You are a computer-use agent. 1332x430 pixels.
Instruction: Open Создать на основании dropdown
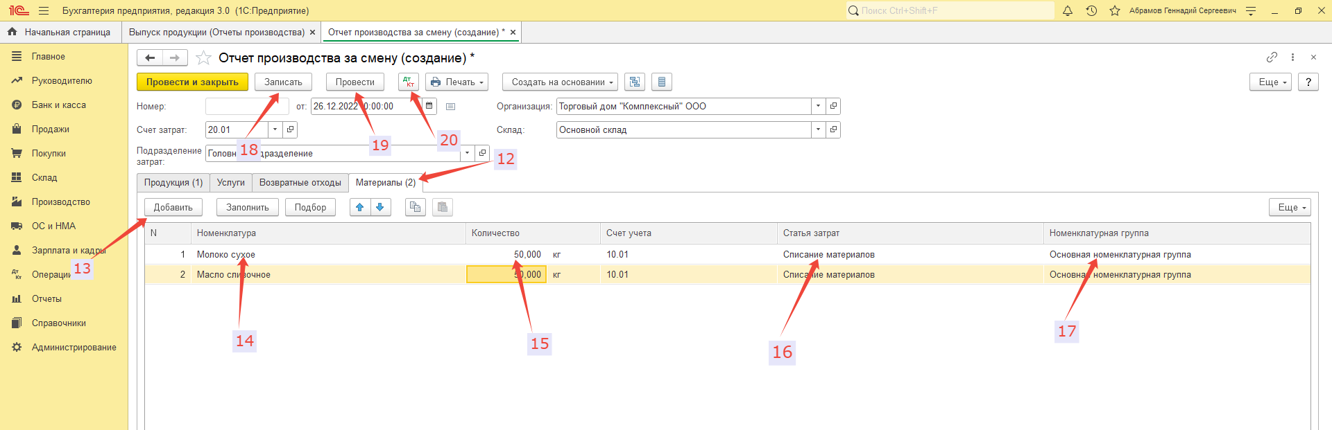tap(563, 82)
